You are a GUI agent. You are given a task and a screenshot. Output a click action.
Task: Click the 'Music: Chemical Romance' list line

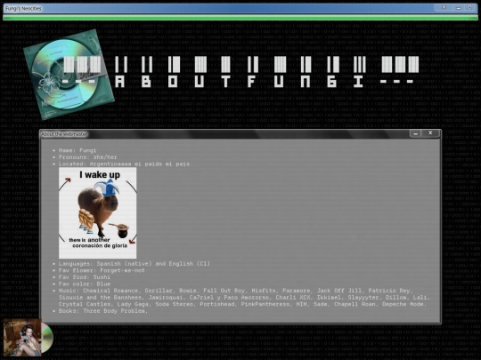pos(236,291)
